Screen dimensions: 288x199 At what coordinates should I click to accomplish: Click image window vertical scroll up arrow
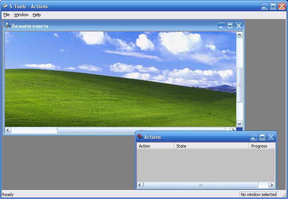239,35
